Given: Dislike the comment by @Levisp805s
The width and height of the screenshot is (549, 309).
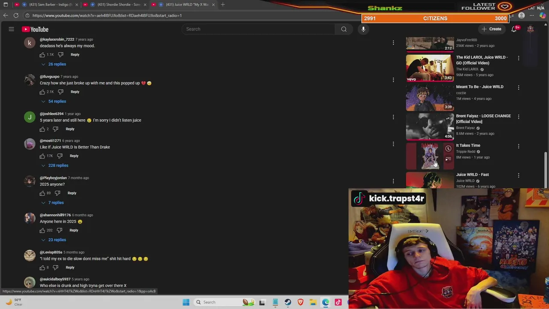Looking at the screenshot, I should pos(55,267).
